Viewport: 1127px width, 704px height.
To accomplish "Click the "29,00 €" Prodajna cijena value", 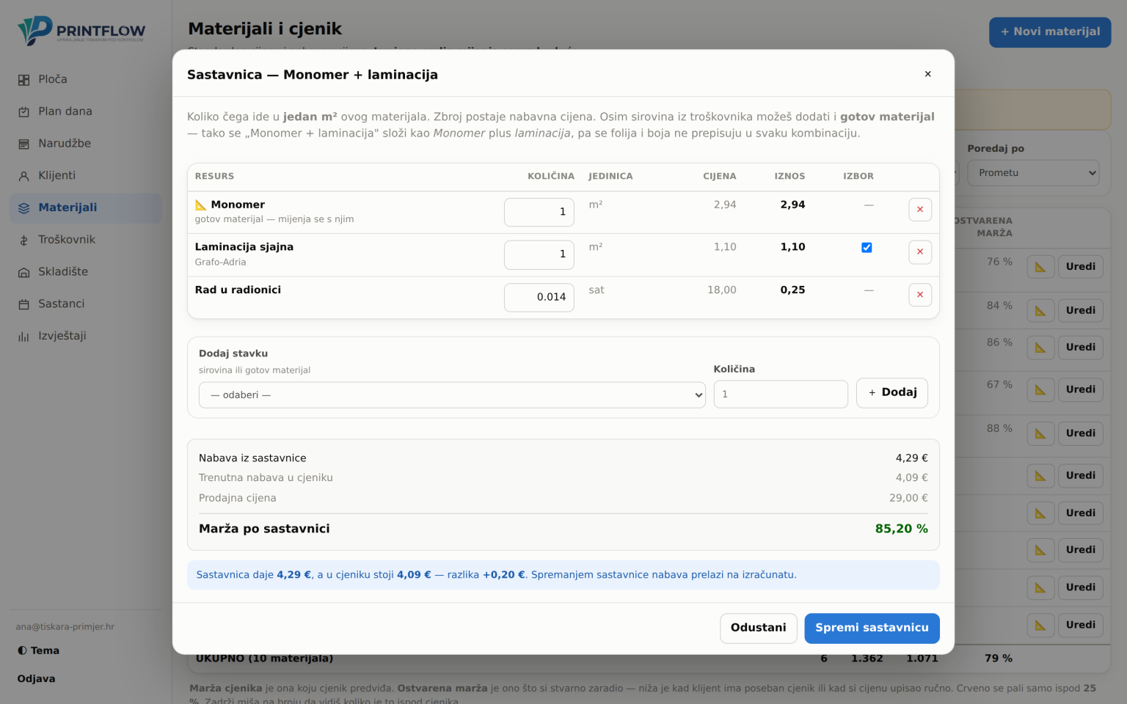I will (x=908, y=499).
